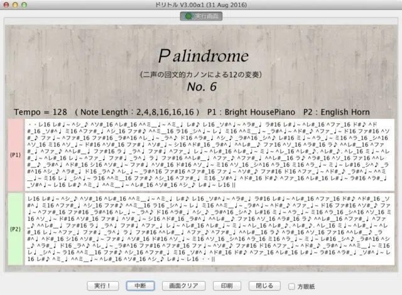Switch to the 実行画面 tab

coord(201,16)
